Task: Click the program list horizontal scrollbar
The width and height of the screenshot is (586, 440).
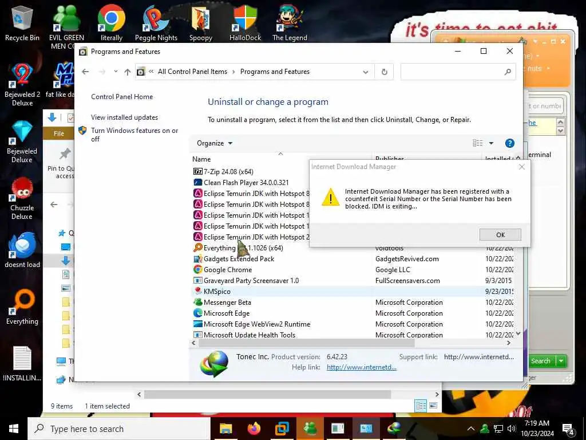Action: [307, 343]
